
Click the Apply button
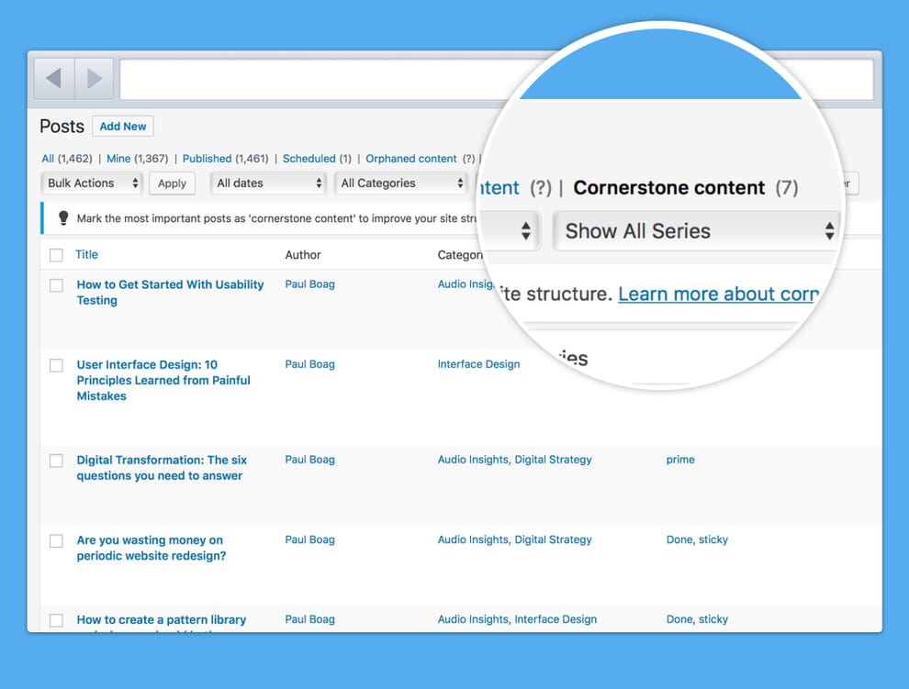pos(172,183)
